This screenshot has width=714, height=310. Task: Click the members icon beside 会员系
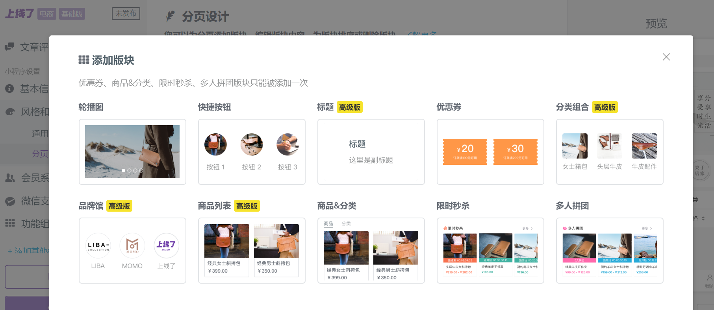pos(10,178)
